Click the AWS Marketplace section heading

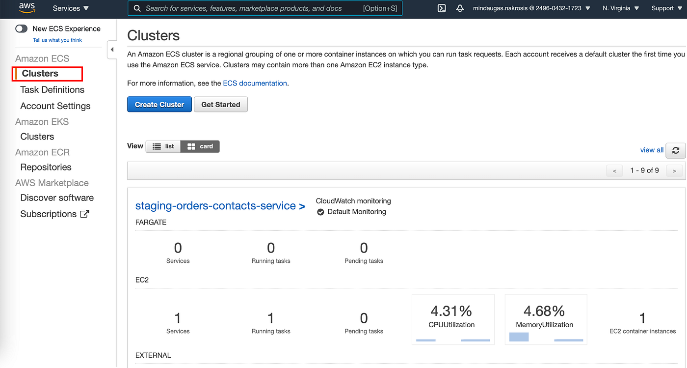coord(52,183)
